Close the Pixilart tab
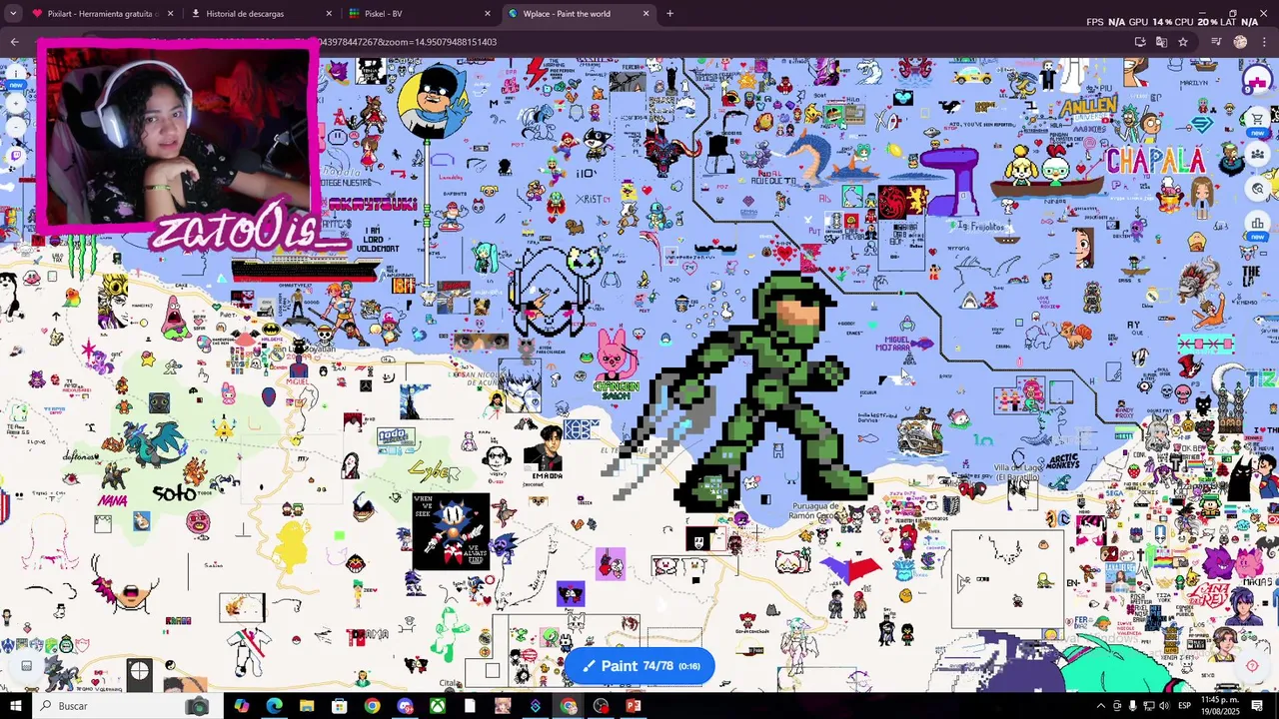The width and height of the screenshot is (1279, 719). coord(170,14)
